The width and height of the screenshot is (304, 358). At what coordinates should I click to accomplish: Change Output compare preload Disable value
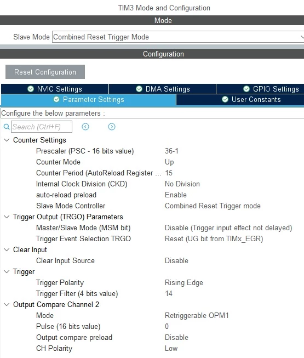coord(176,337)
